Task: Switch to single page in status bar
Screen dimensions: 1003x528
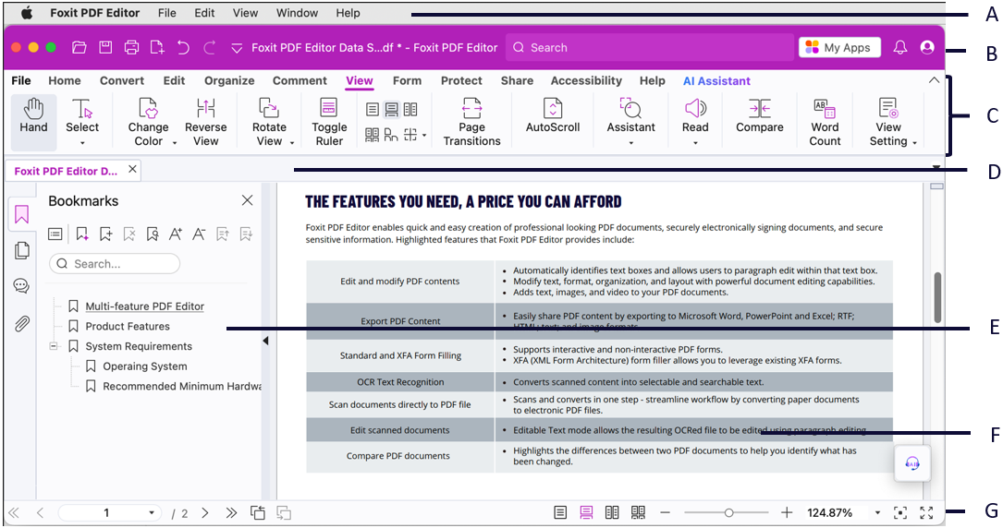Action: tap(560, 512)
